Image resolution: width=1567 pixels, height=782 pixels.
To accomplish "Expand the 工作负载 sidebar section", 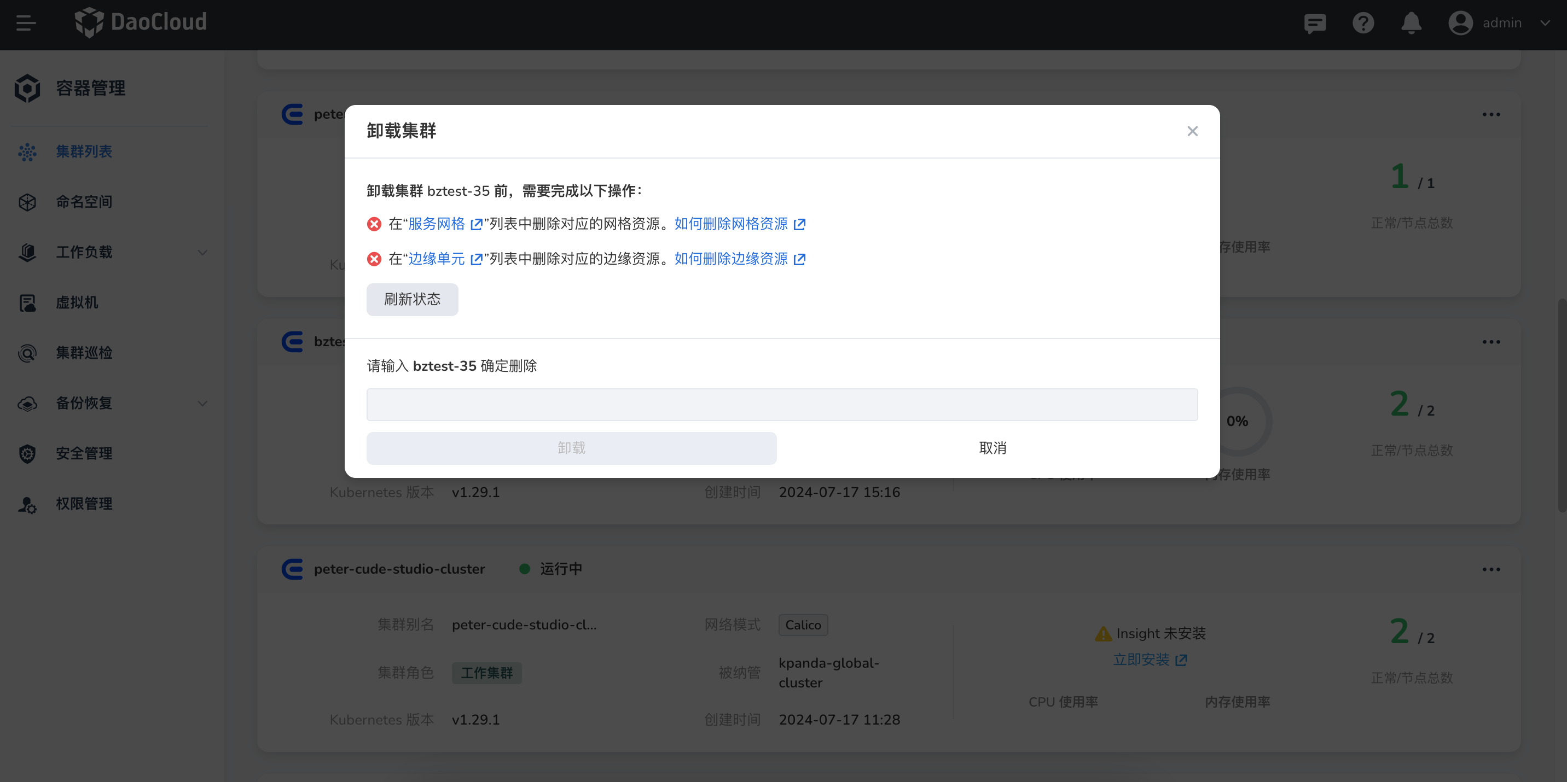I will point(202,252).
